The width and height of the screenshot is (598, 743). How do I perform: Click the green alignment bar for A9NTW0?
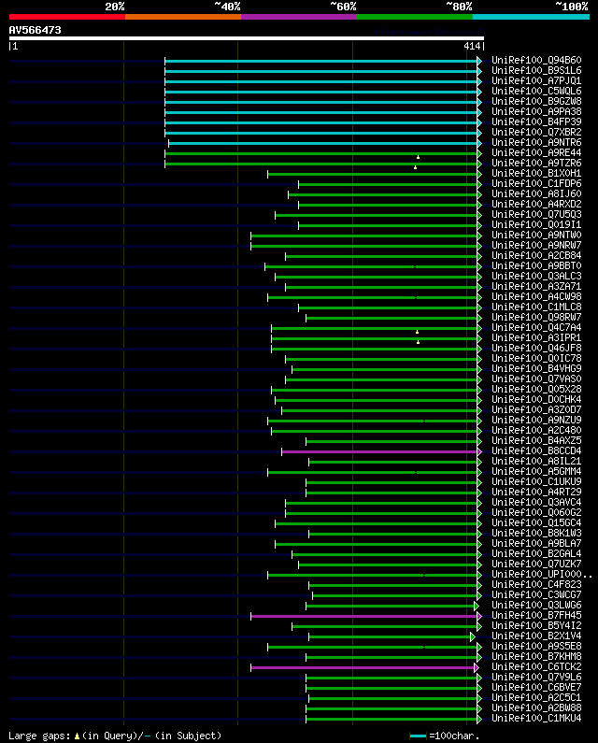[363, 236]
